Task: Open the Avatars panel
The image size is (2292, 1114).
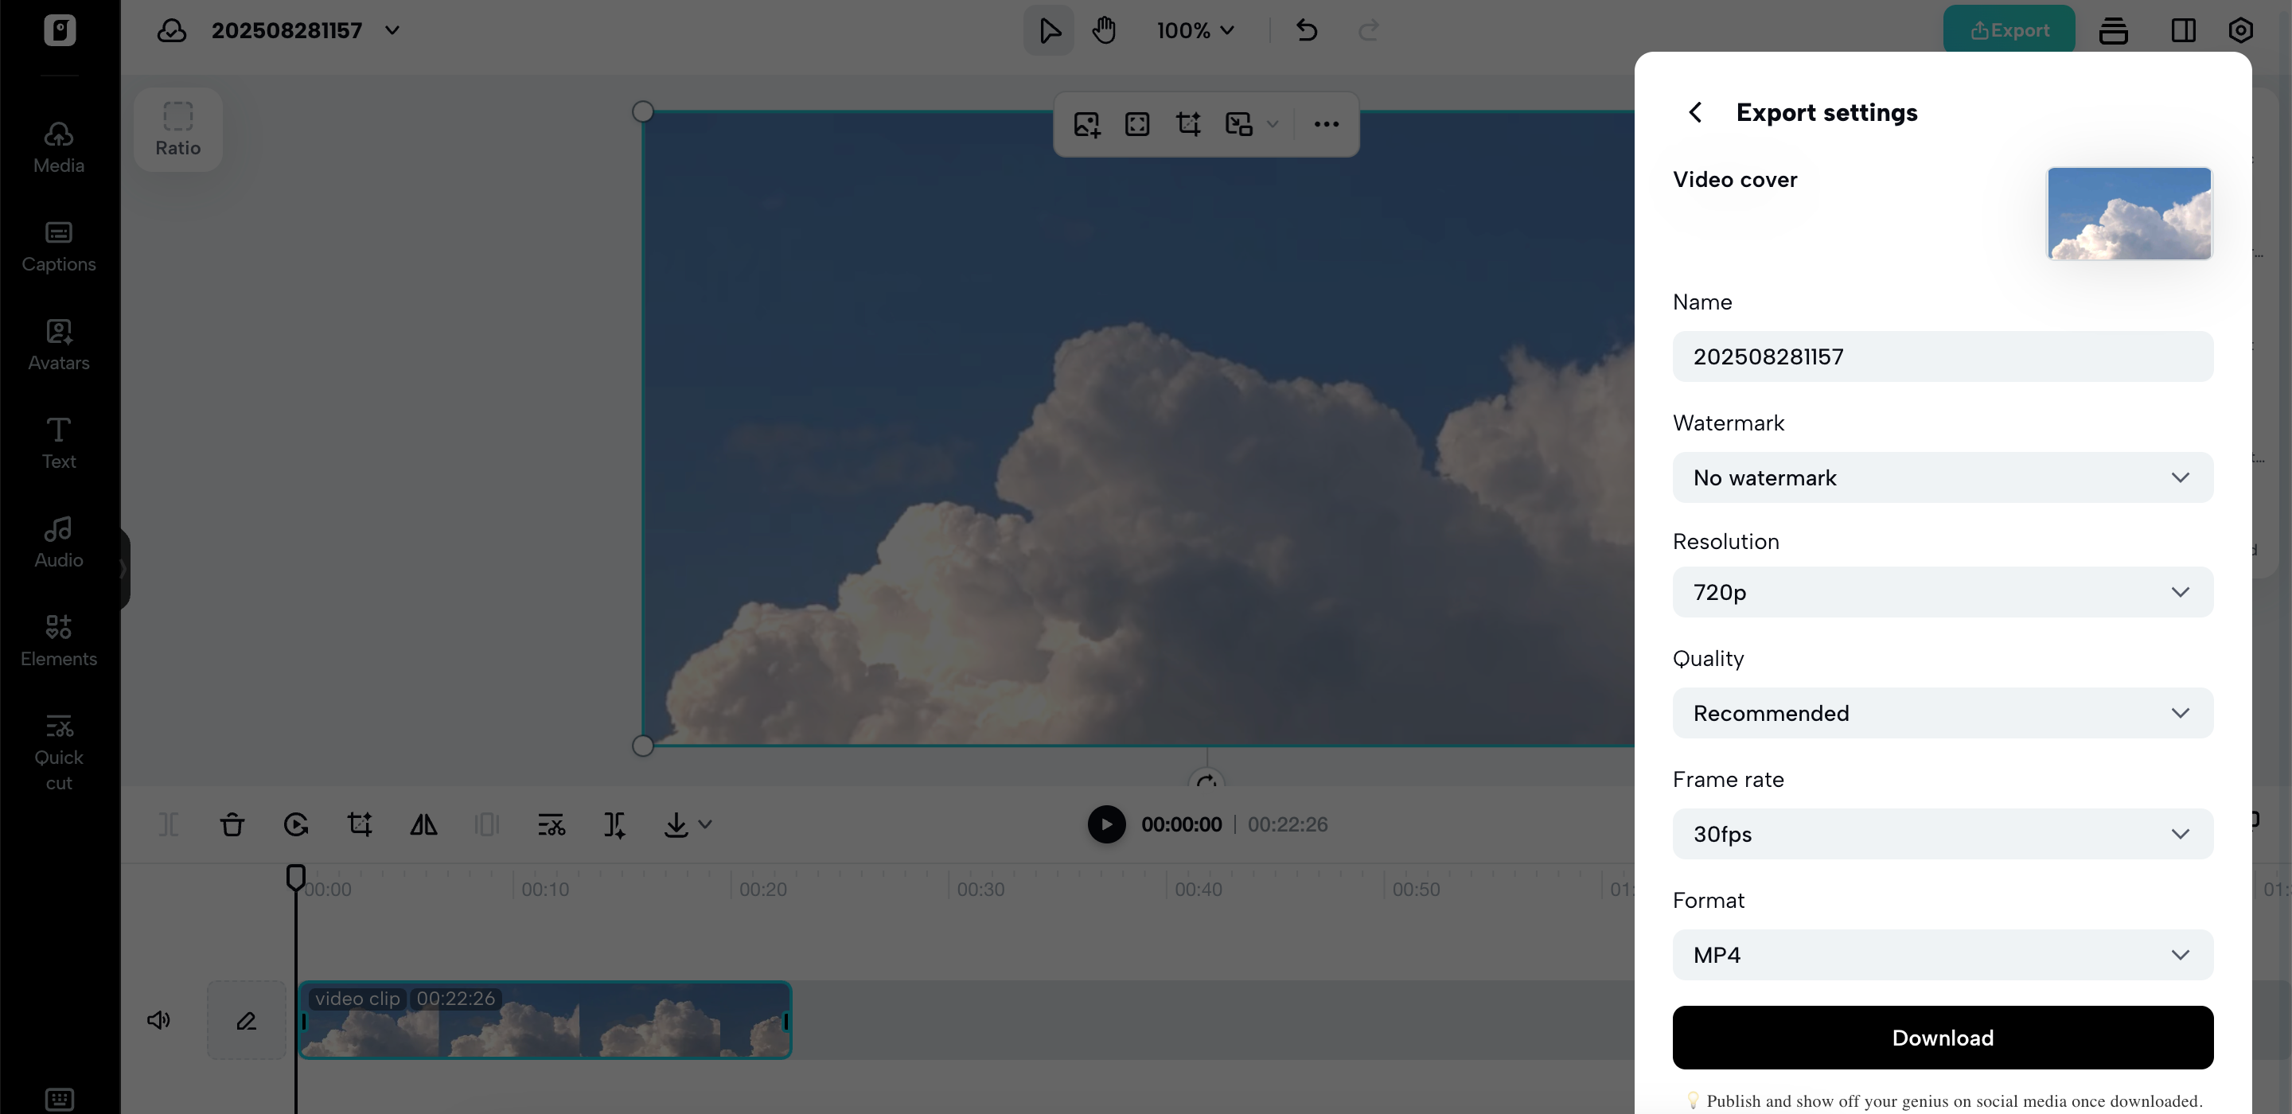Action: [59, 345]
